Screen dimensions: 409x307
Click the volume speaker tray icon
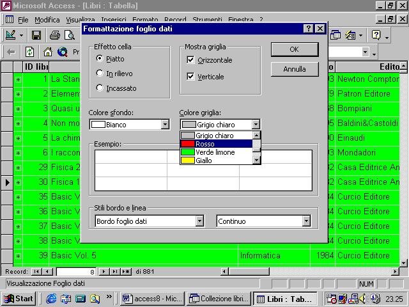coord(363,299)
